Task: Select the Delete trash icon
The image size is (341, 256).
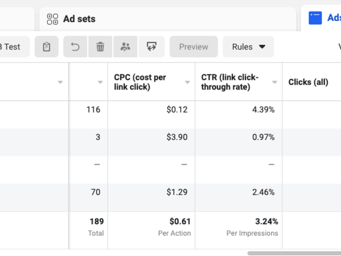Action: pyautogui.click(x=100, y=47)
